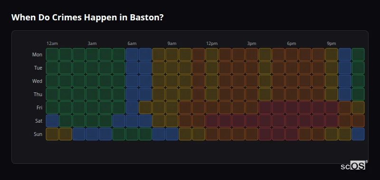Select the Sunday 6am green cell
This screenshot has height=180, width=380.
tap(132, 134)
